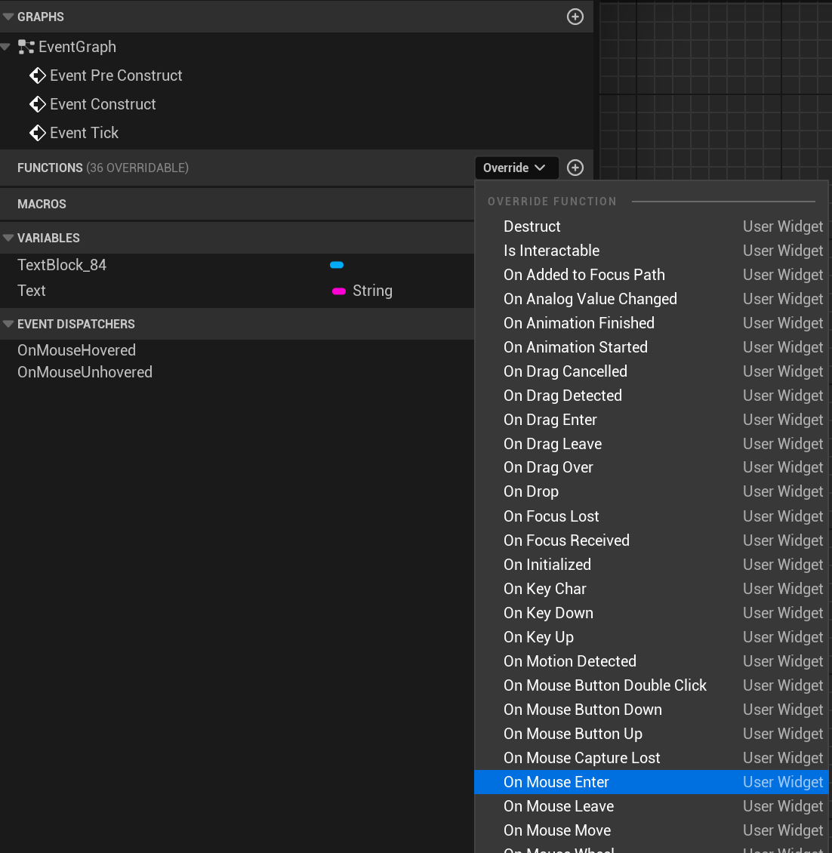Click the EventGraph graph icon

coord(26,47)
